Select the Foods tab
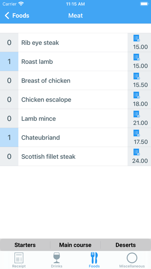The image size is (151, 269). pyautogui.click(x=94, y=260)
